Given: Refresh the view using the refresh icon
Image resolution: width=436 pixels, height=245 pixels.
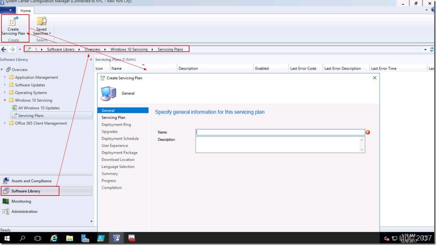Looking at the screenshot, I should 432,49.
